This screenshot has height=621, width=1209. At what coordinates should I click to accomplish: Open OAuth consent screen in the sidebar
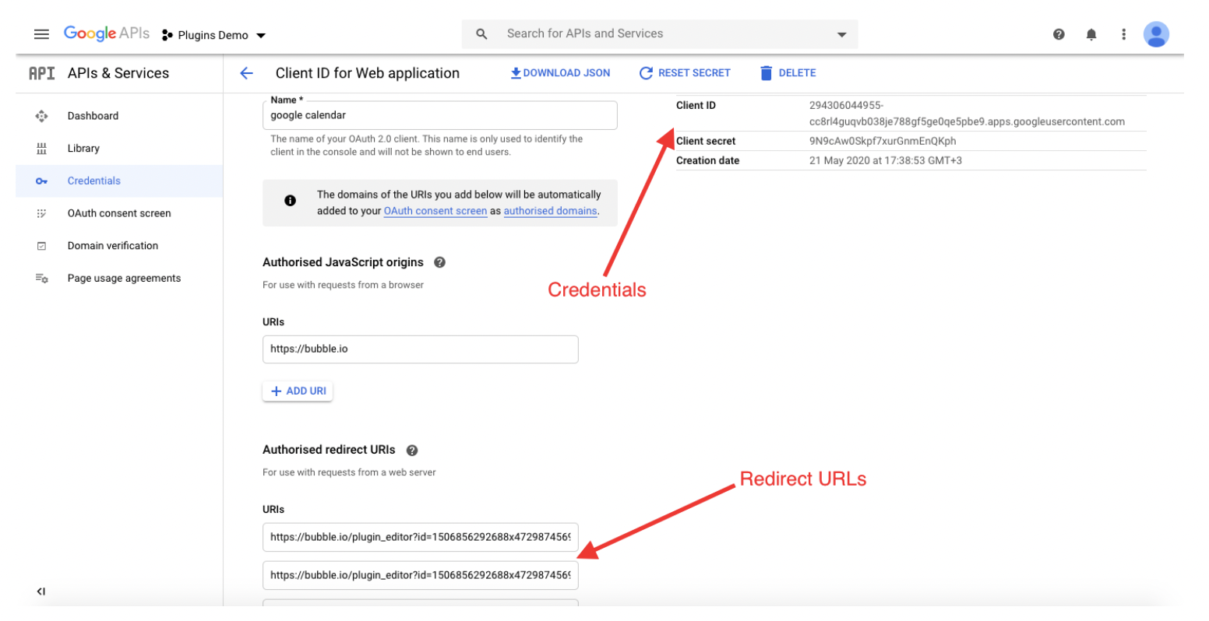coord(119,213)
